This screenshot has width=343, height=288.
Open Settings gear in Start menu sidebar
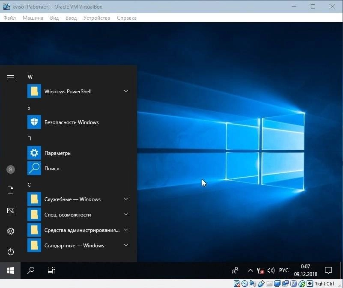(11, 231)
